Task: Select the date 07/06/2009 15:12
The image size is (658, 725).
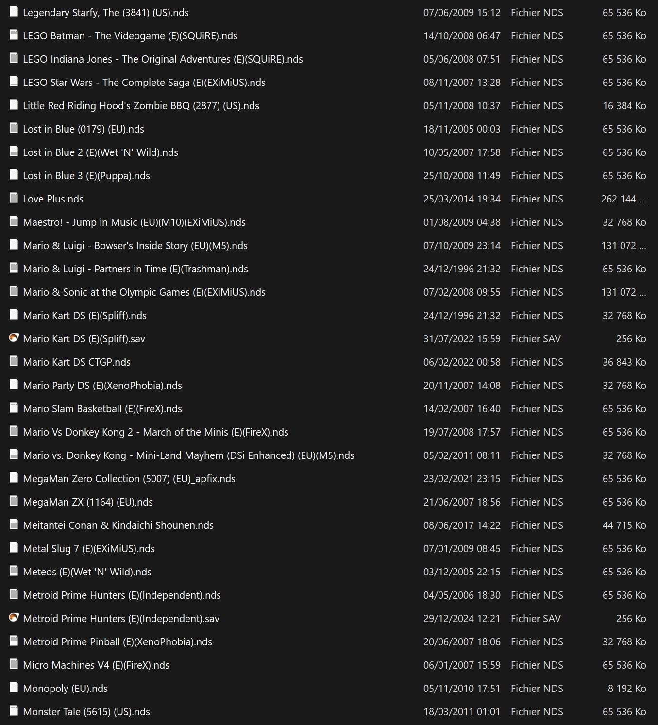Action: point(462,13)
